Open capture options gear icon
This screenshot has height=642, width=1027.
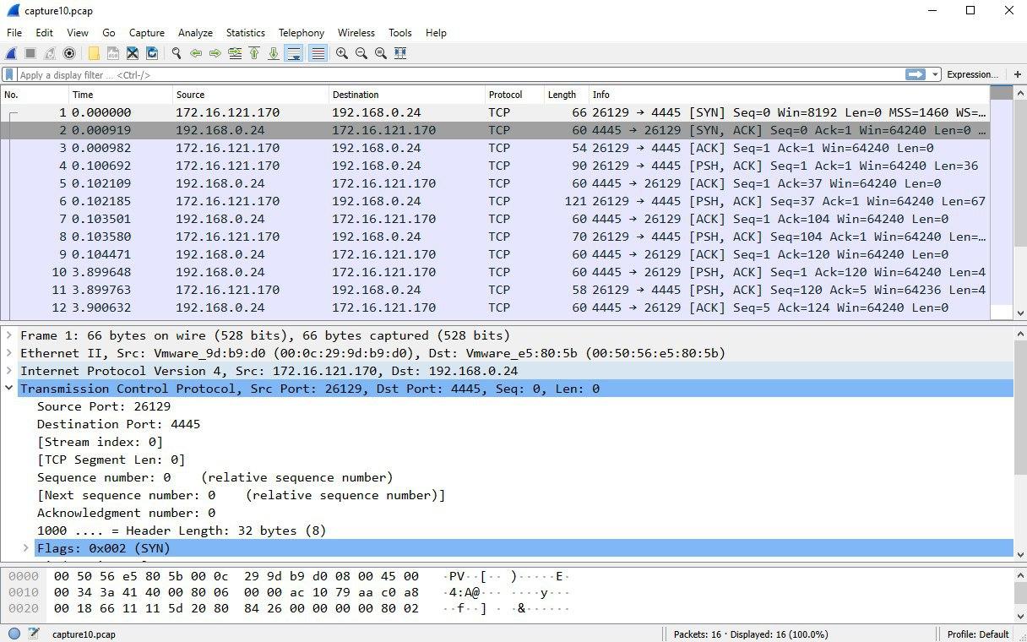[x=69, y=53]
